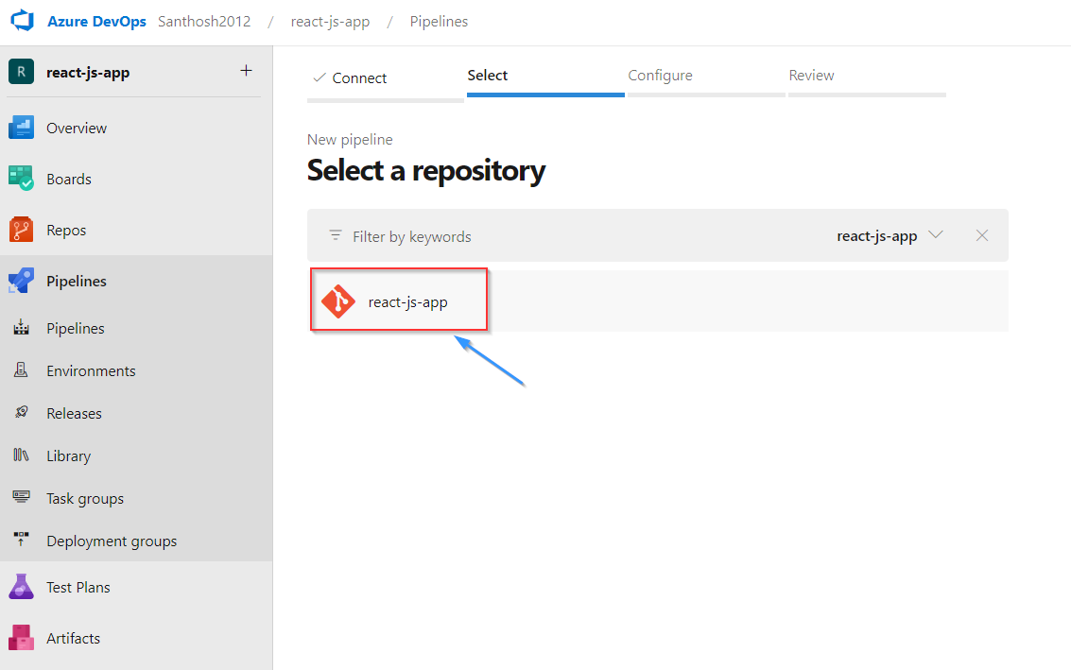Click the Test Plans flask icon
Image resolution: width=1071 pixels, height=670 pixels.
coord(21,587)
